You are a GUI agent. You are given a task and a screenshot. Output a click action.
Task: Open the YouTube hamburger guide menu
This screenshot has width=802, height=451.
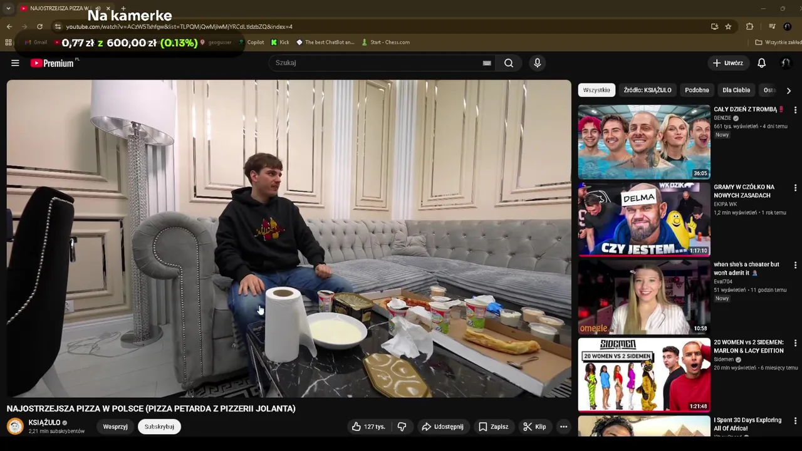click(x=15, y=63)
